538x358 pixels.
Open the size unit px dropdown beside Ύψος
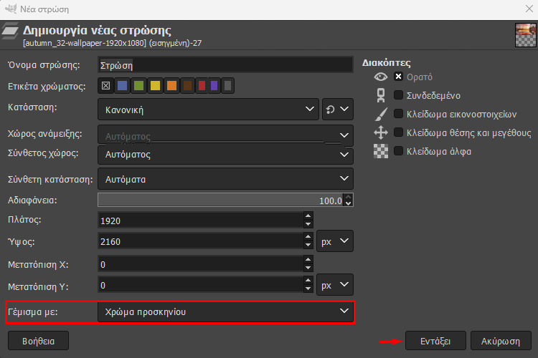(x=335, y=241)
